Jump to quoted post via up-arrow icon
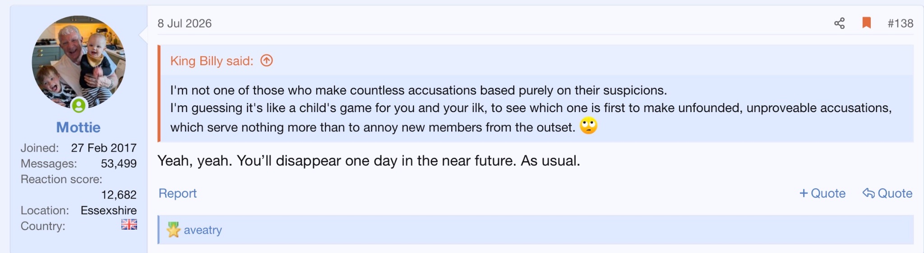 point(267,60)
